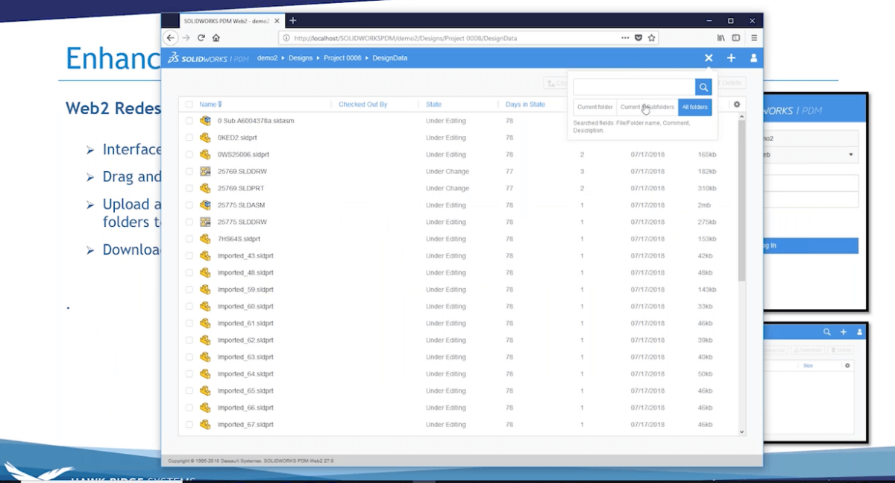Click the plus upload icon in PDM header
The width and height of the screenshot is (895, 483).
[x=731, y=57]
